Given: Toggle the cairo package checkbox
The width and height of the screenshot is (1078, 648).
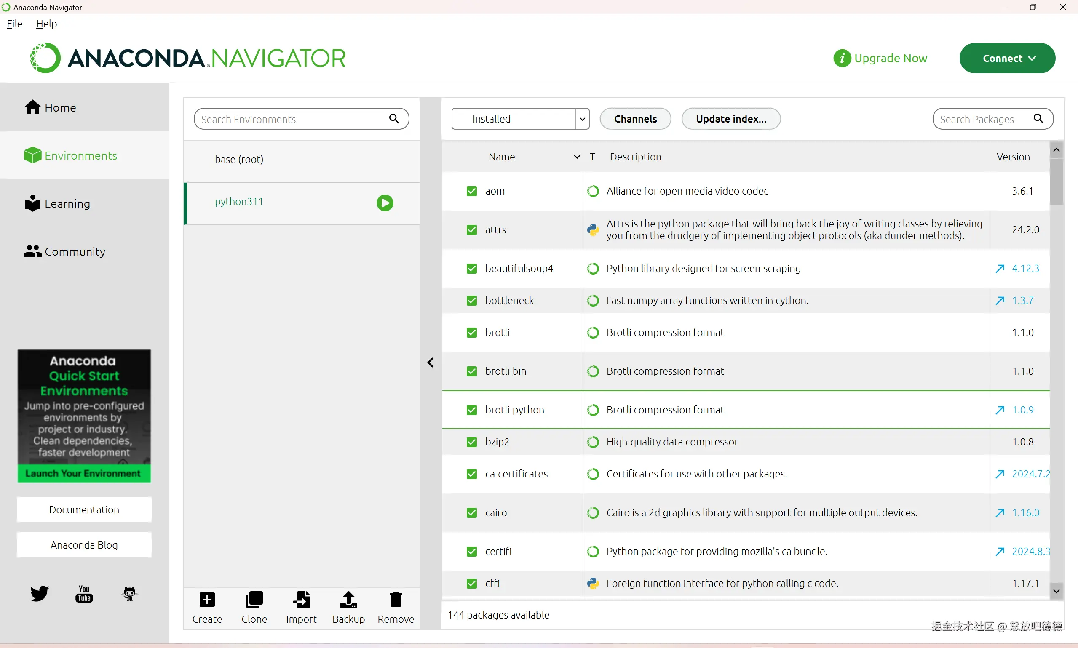Looking at the screenshot, I should [x=472, y=513].
